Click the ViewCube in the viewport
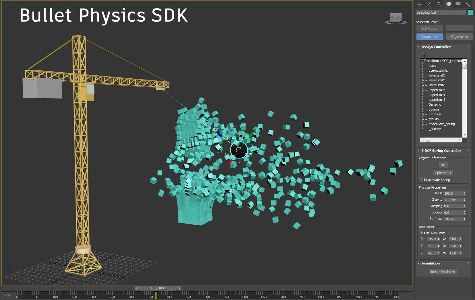 coord(396,18)
